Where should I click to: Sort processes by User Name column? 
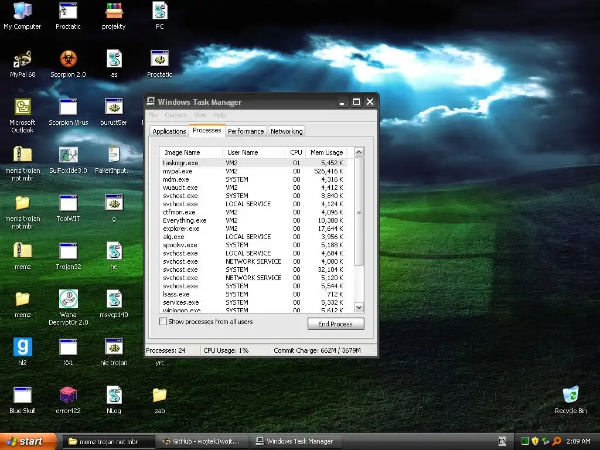coord(254,152)
